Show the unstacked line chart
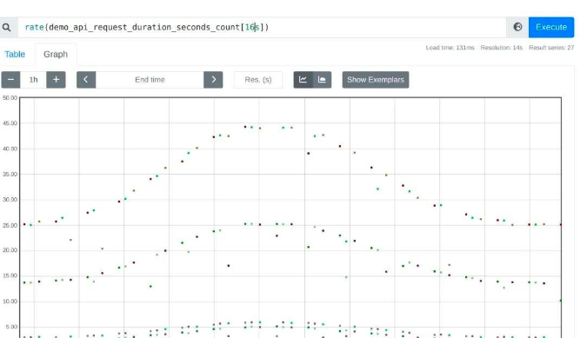This screenshot has width=587, height=338. 303,80
